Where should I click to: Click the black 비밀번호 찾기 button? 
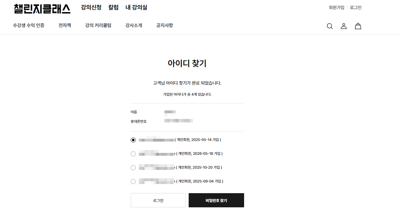(x=216, y=200)
